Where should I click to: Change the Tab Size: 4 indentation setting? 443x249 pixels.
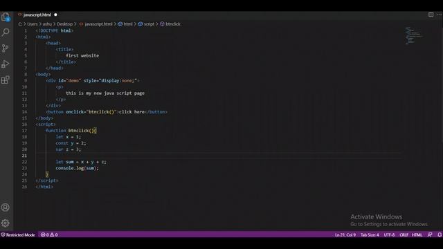tap(370, 234)
